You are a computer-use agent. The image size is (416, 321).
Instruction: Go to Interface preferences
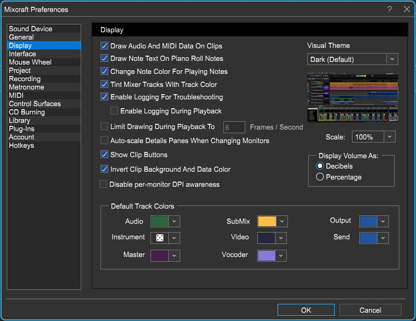(x=44, y=54)
